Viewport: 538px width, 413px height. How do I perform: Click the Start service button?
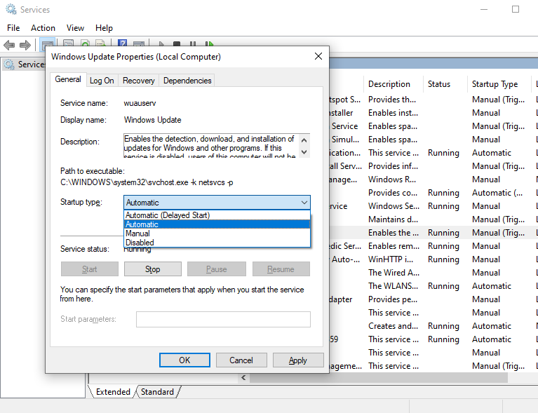click(x=90, y=269)
